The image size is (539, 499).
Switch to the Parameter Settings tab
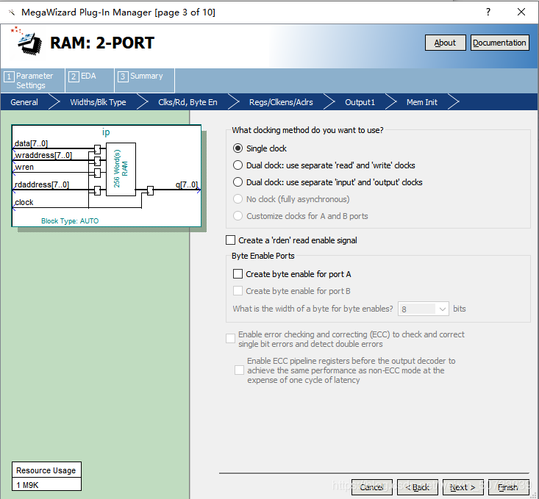[32, 80]
